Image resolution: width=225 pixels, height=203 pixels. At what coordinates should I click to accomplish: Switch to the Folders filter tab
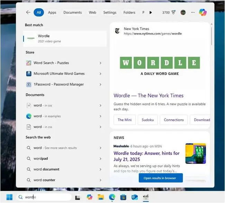click(129, 12)
